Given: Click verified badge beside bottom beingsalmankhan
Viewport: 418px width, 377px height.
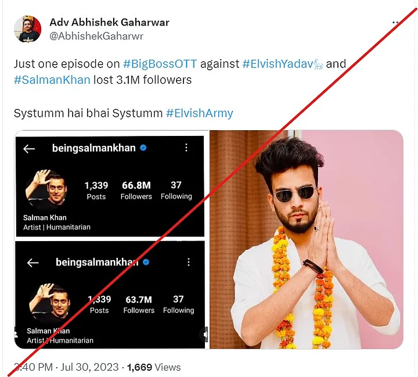Looking at the screenshot, I should (146, 262).
